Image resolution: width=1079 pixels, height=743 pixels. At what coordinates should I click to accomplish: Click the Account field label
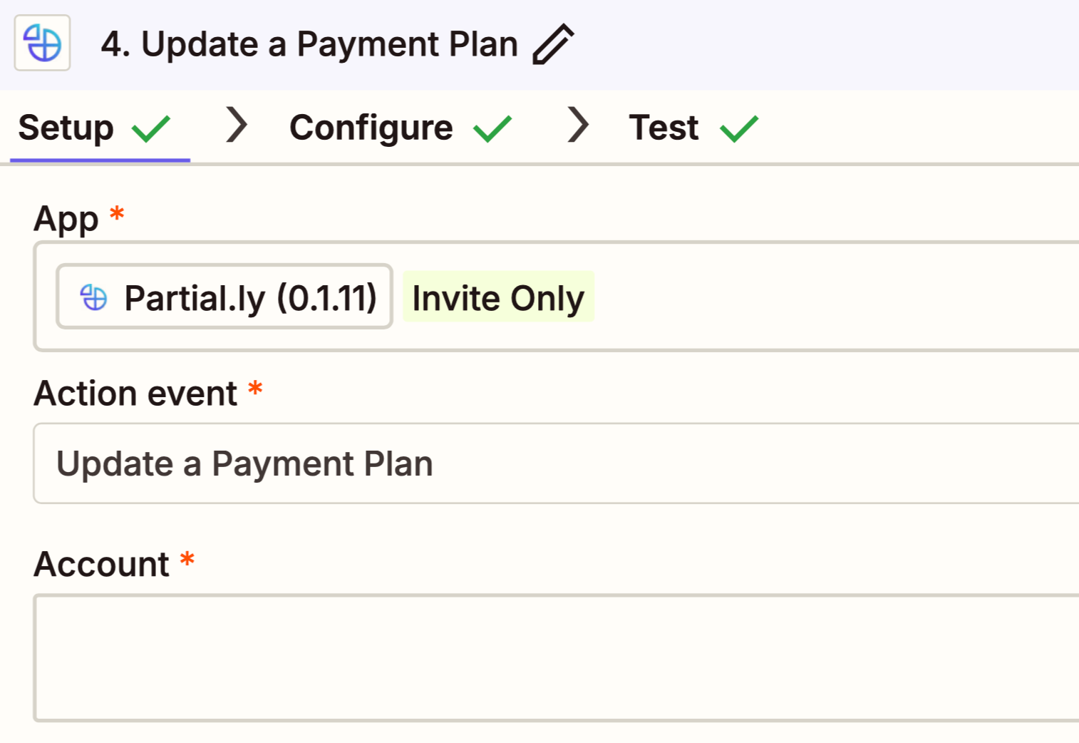pyautogui.click(x=101, y=565)
